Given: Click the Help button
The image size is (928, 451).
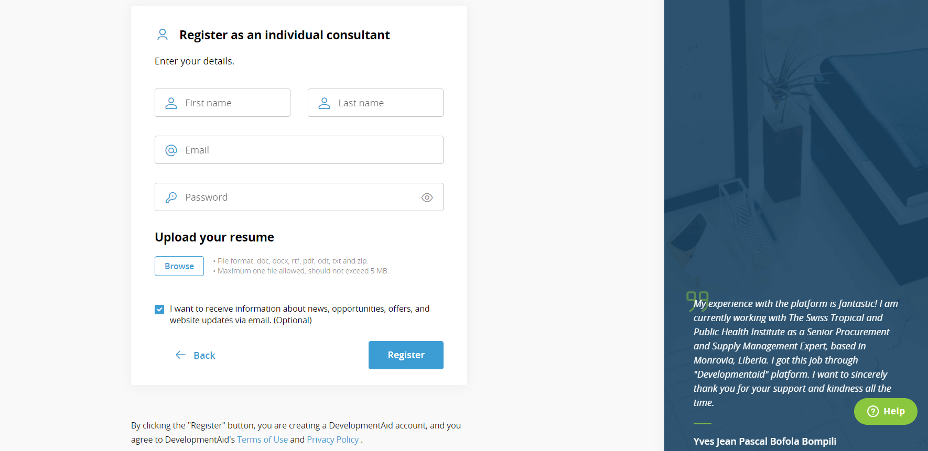Looking at the screenshot, I should [886, 411].
